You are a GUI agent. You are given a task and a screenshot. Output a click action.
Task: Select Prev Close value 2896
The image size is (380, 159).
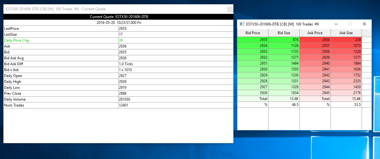(123, 93)
